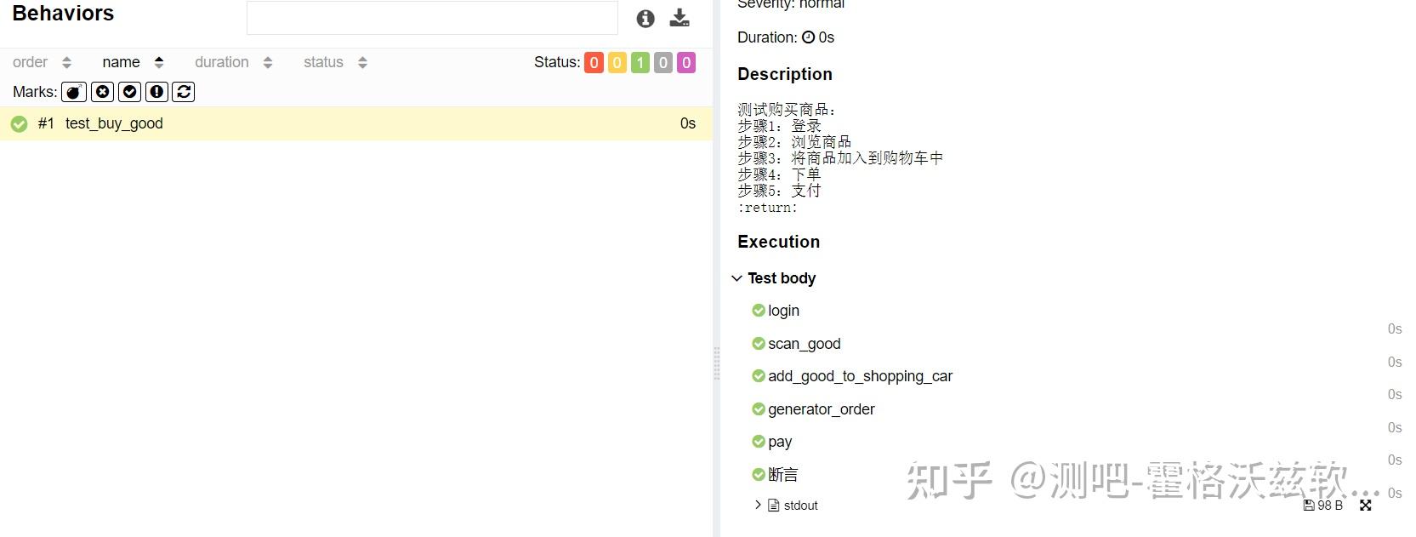Image resolution: width=1416 pixels, height=537 pixels.
Task: Collapse the Test body section
Action: (773, 278)
